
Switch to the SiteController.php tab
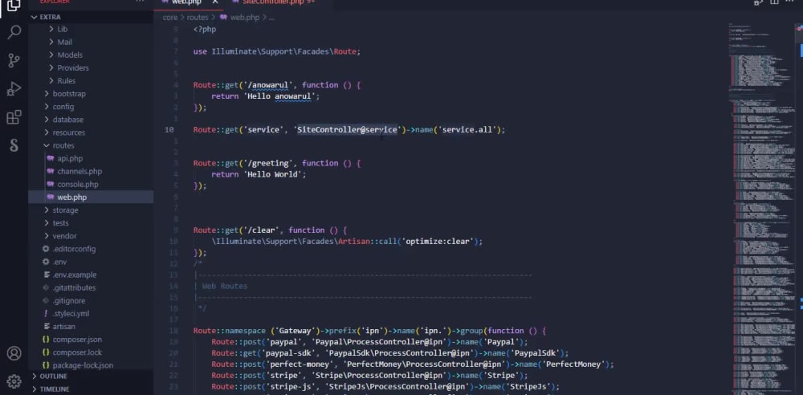click(x=273, y=2)
